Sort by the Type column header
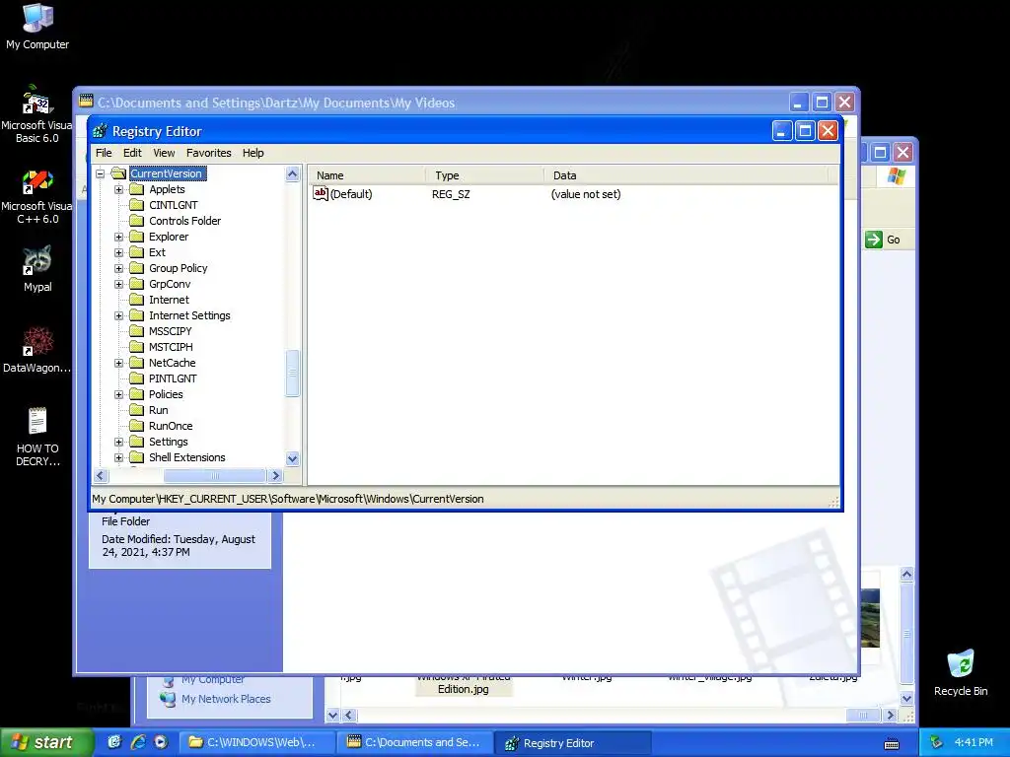The height and width of the screenshot is (757, 1010). [484, 175]
